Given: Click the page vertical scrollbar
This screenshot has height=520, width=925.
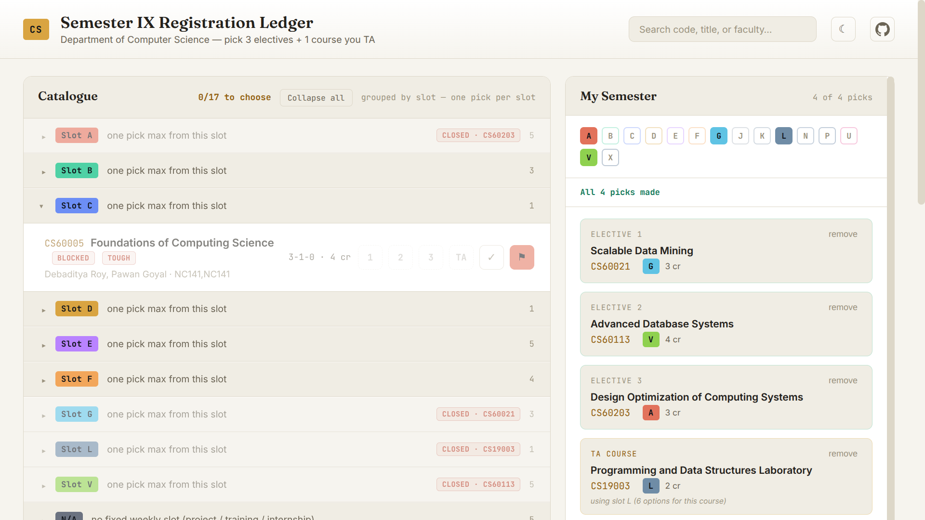Looking at the screenshot, I should [x=921, y=102].
